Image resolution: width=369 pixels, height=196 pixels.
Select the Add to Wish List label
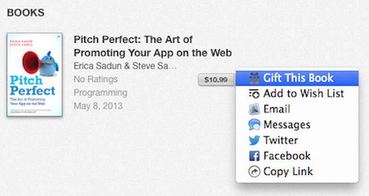pyautogui.click(x=304, y=94)
